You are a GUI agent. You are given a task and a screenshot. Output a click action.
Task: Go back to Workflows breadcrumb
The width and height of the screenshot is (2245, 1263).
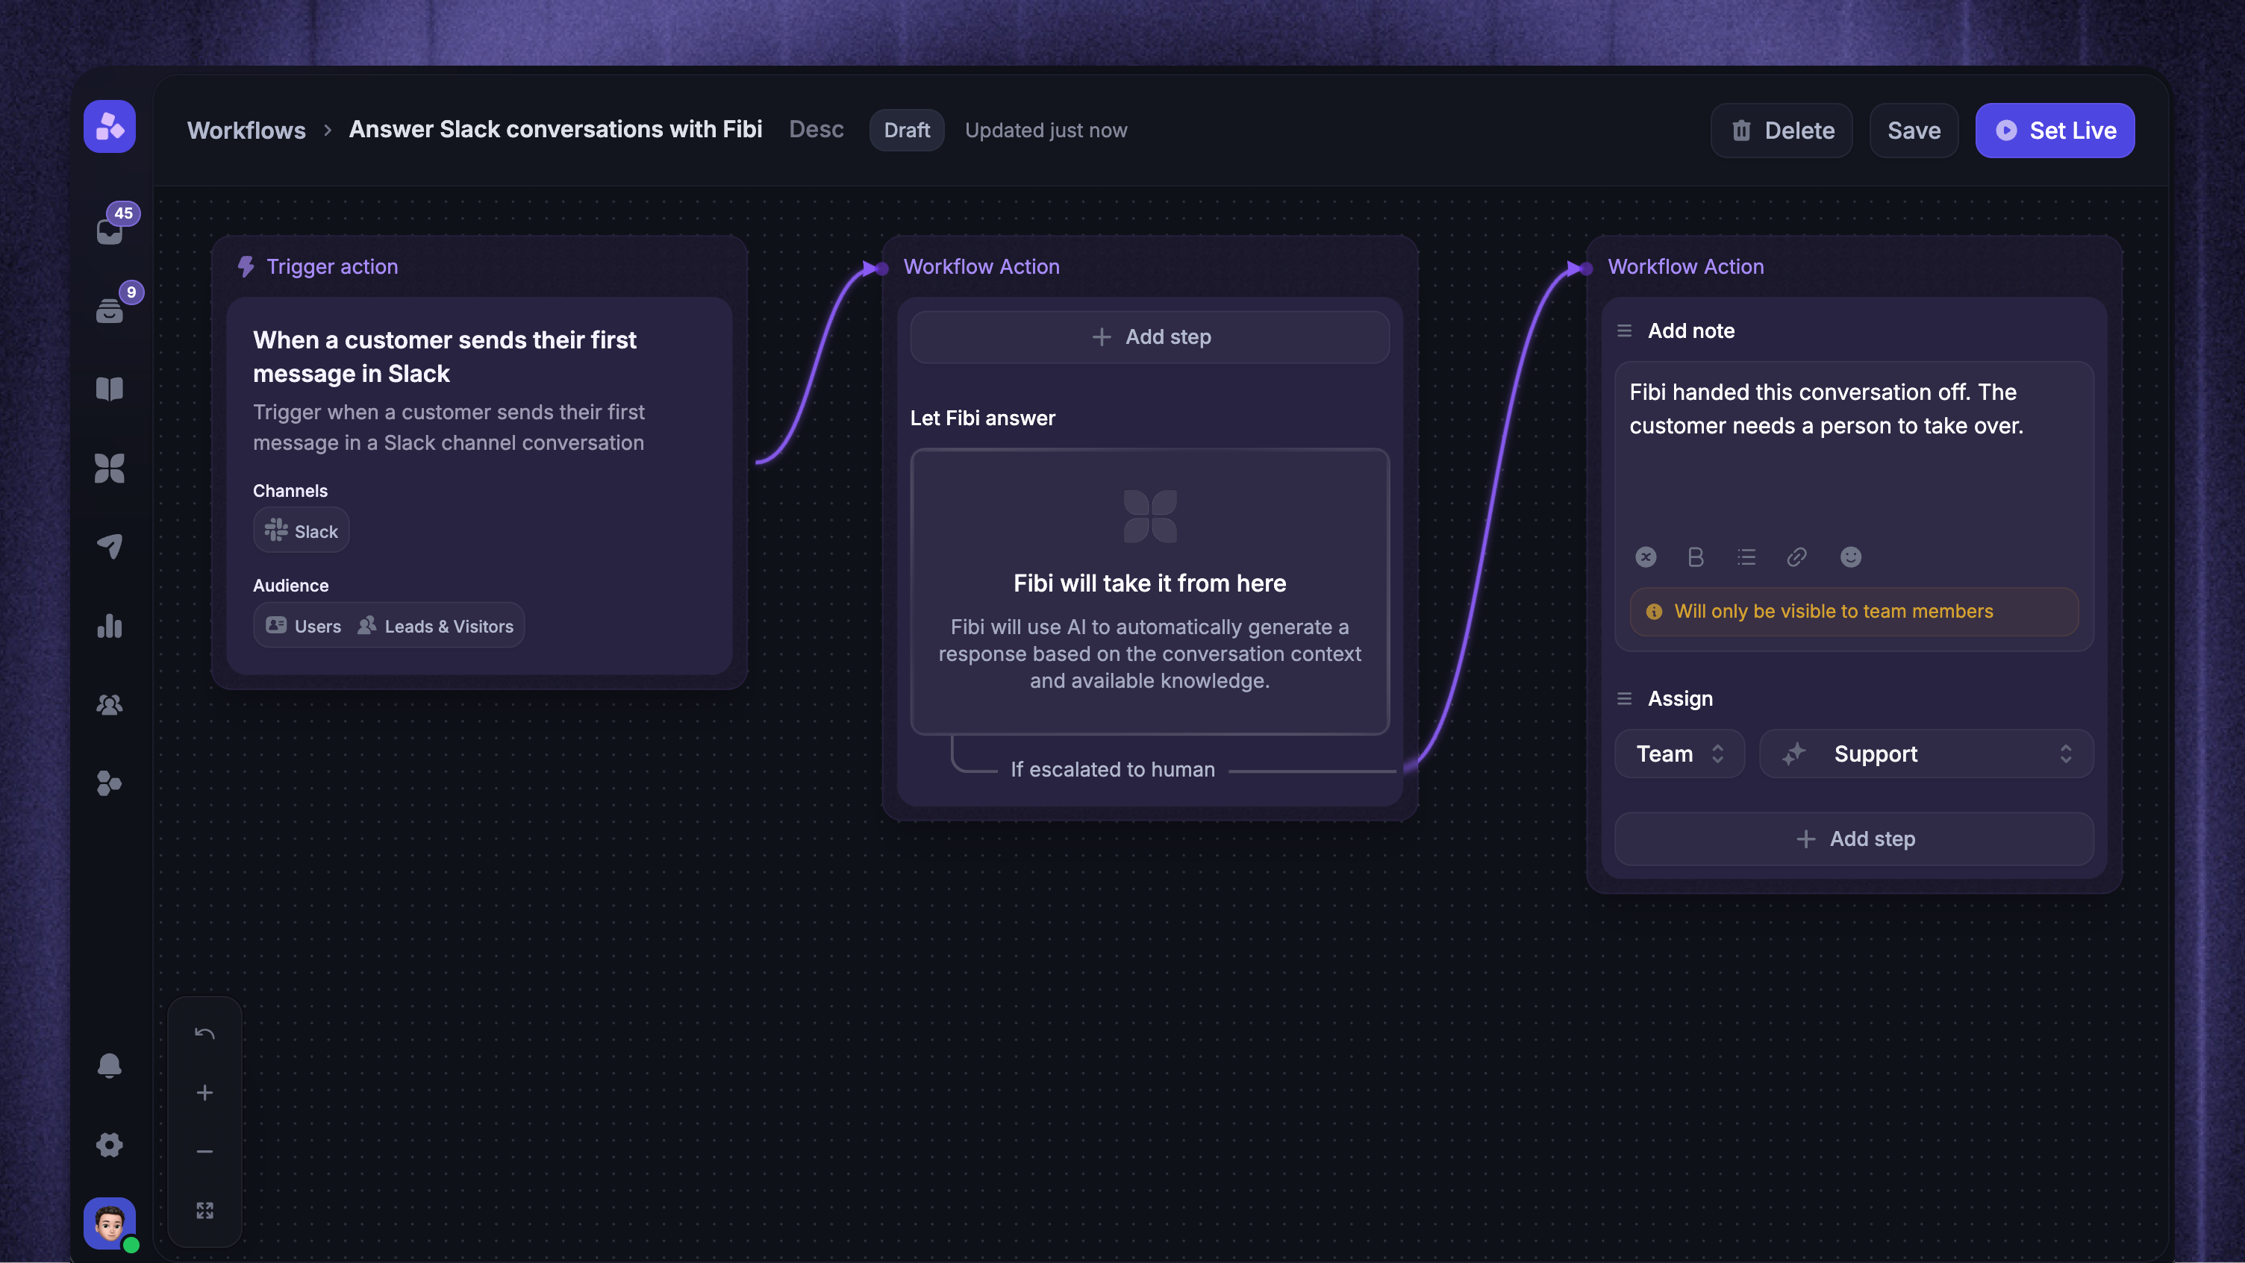pos(246,130)
